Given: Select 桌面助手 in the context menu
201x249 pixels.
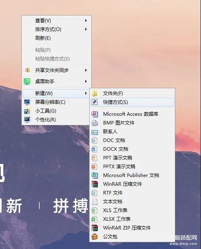Looking at the screenshot, I should click(x=56, y=81).
